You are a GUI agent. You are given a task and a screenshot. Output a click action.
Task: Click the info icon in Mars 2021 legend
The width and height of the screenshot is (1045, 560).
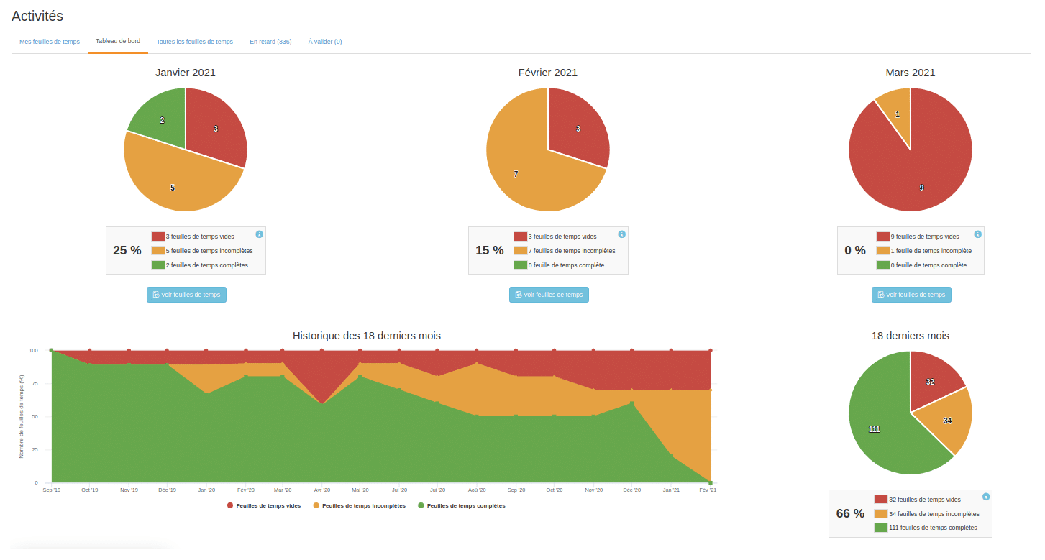(978, 234)
